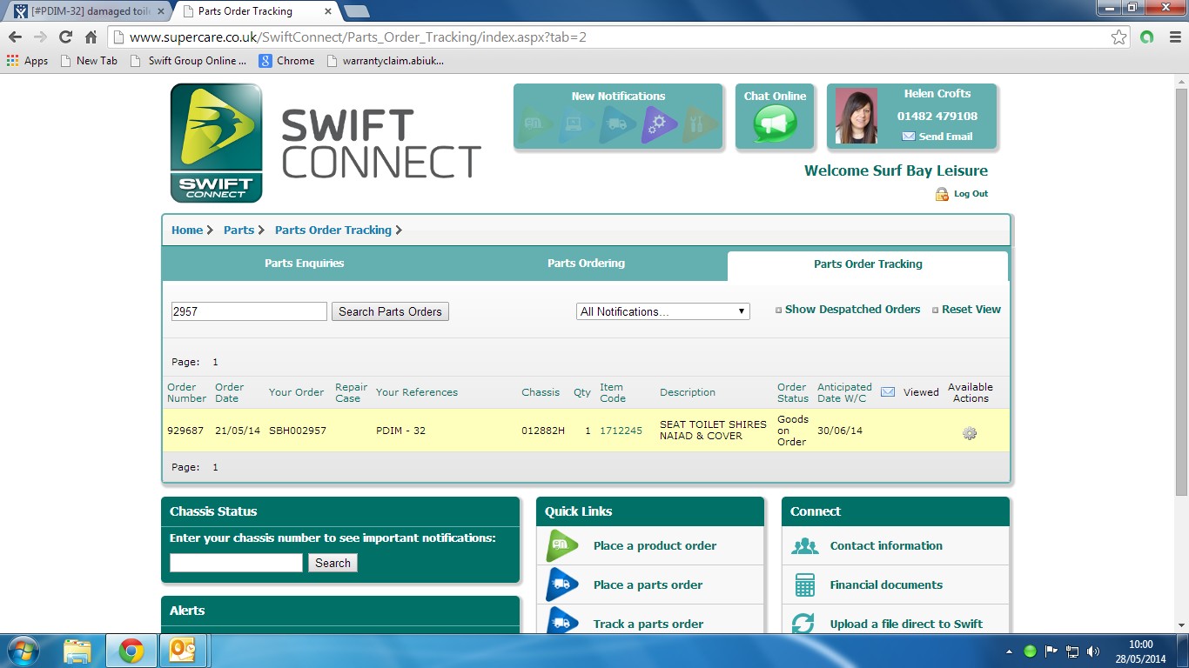Open the Apps bookmarks shortcut
Screen dimensions: 1189x668
click(27, 61)
